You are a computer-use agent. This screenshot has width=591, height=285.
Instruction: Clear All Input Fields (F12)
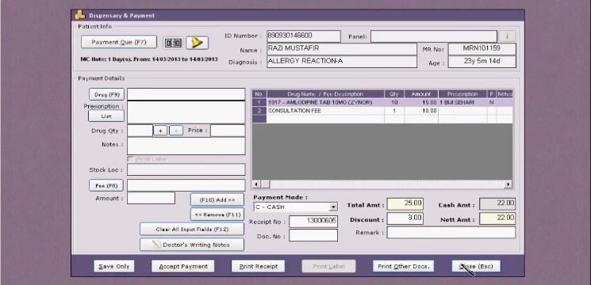pyautogui.click(x=192, y=229)
